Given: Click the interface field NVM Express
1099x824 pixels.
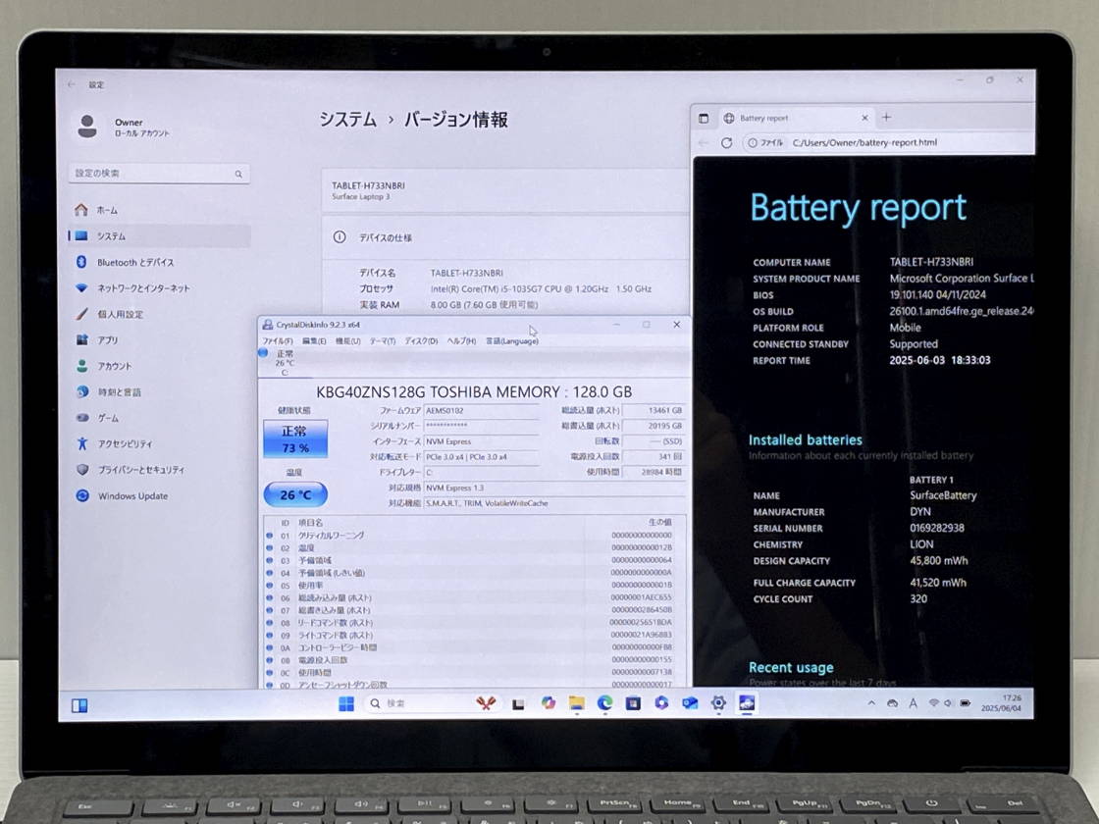Looking at the screenshot, I should pyautogui.click(x=481, y=441).
